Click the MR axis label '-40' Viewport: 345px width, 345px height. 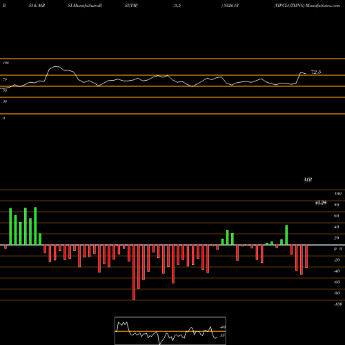(x=337, y=271)
